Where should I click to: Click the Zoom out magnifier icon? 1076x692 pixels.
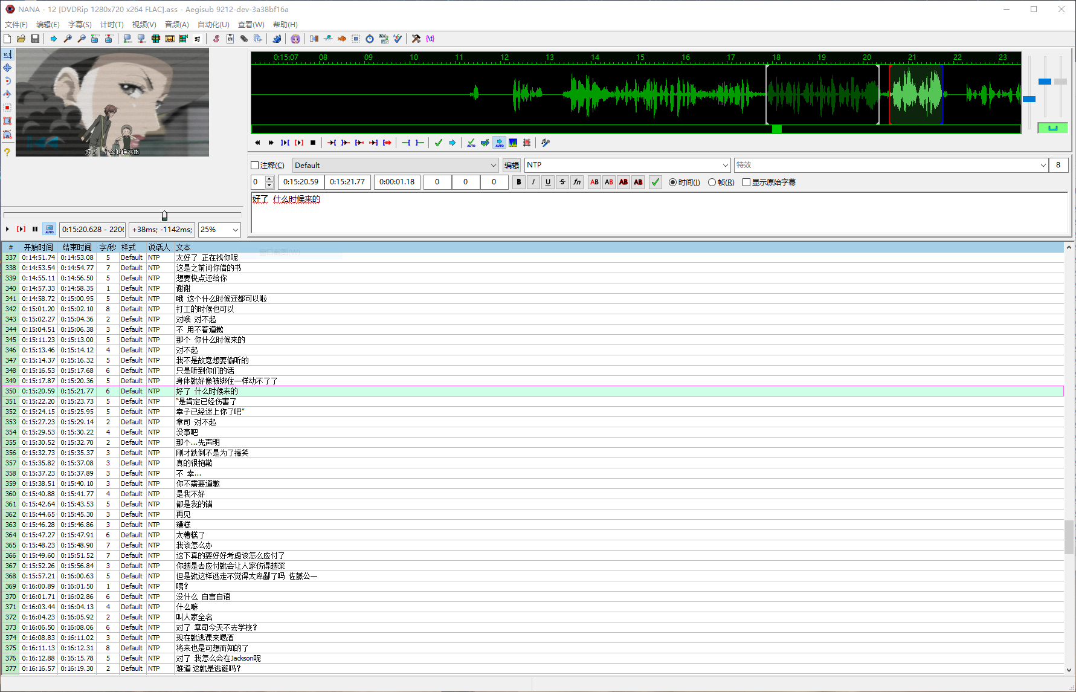(82, 39)
